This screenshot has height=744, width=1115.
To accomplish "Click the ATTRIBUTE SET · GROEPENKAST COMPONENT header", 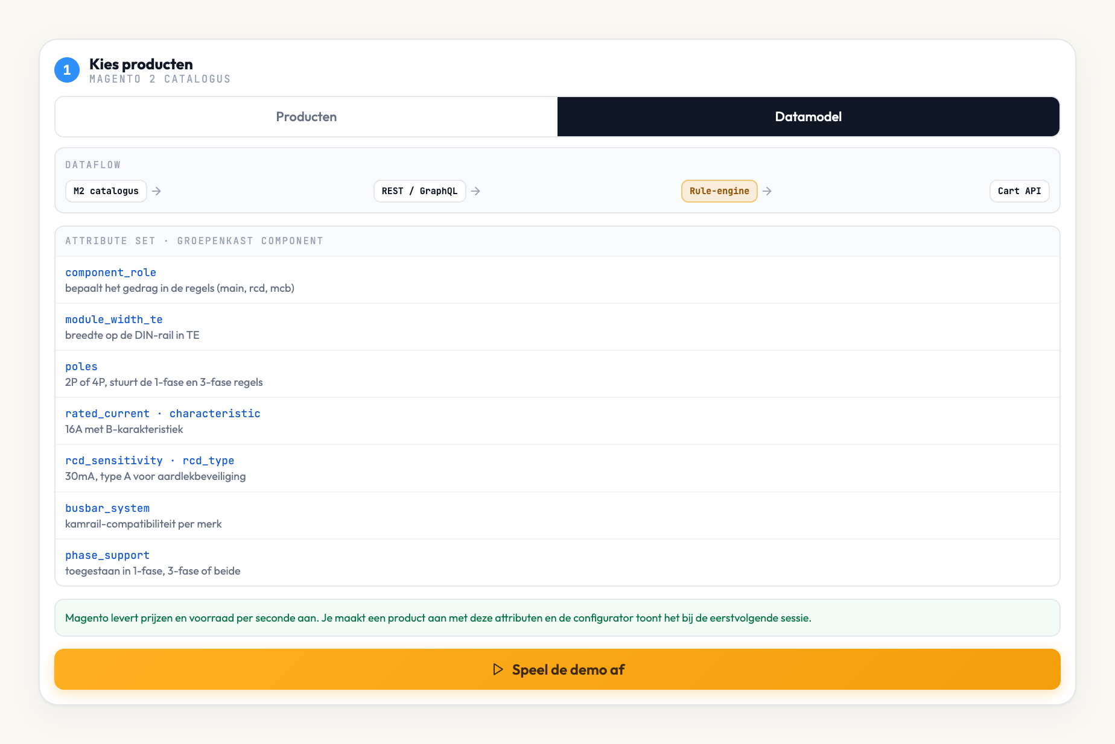I will [x=194, y=241].
